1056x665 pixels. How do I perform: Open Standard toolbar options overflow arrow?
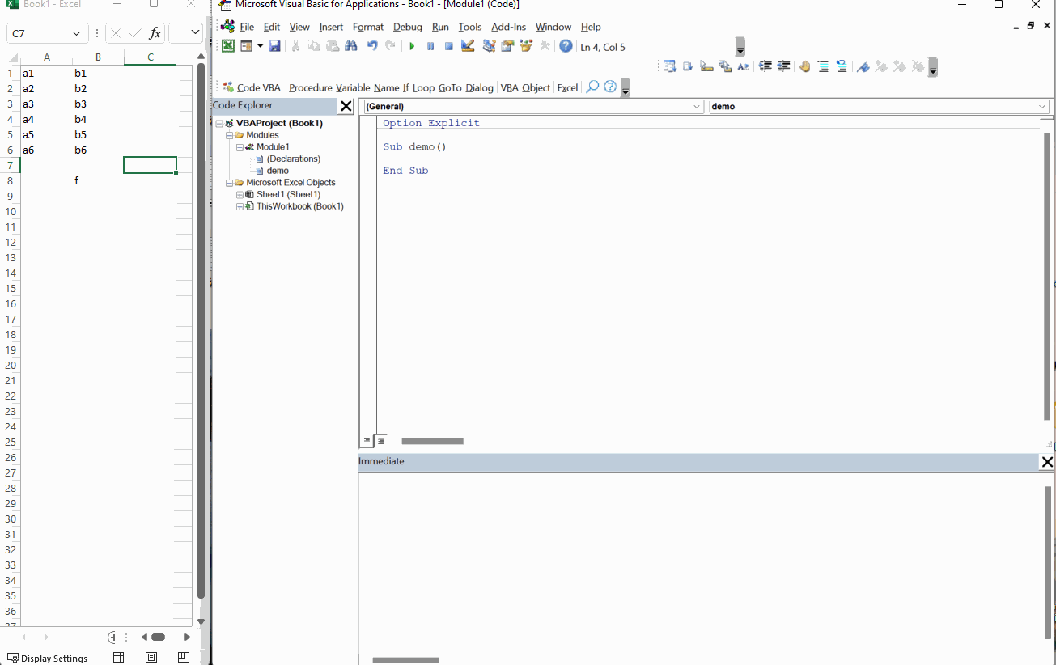coord(740,47)
